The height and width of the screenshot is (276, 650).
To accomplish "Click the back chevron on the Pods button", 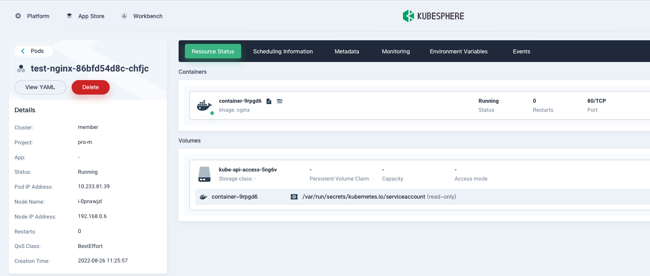I will click(23, 51).
